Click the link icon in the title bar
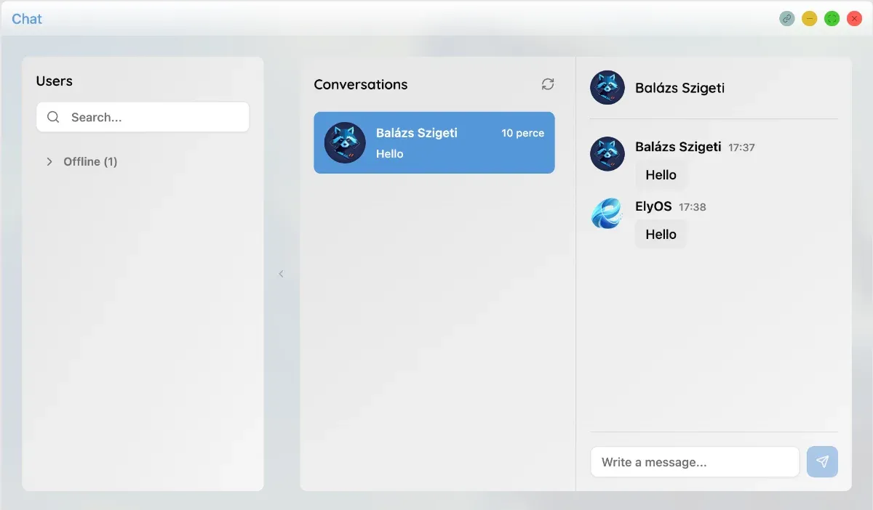Screen dimensions: 873x510 (x=786, y=18)
